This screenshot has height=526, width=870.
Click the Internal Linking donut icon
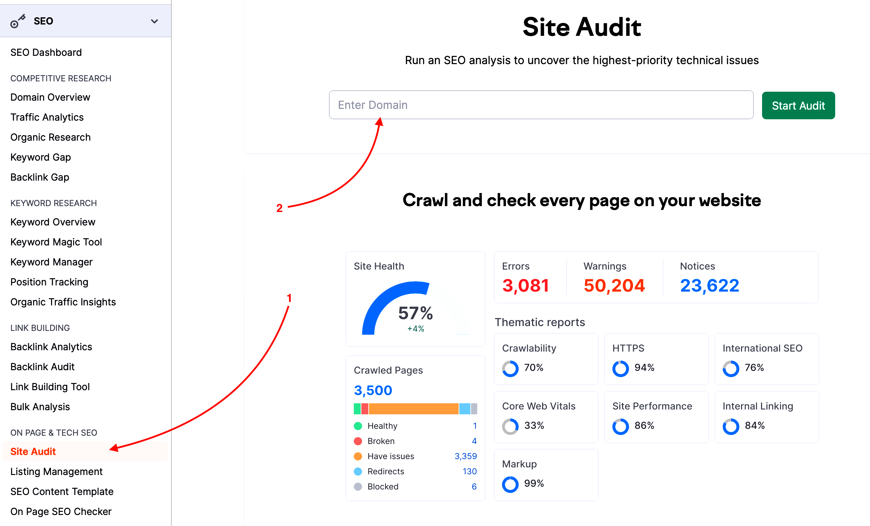731,426
